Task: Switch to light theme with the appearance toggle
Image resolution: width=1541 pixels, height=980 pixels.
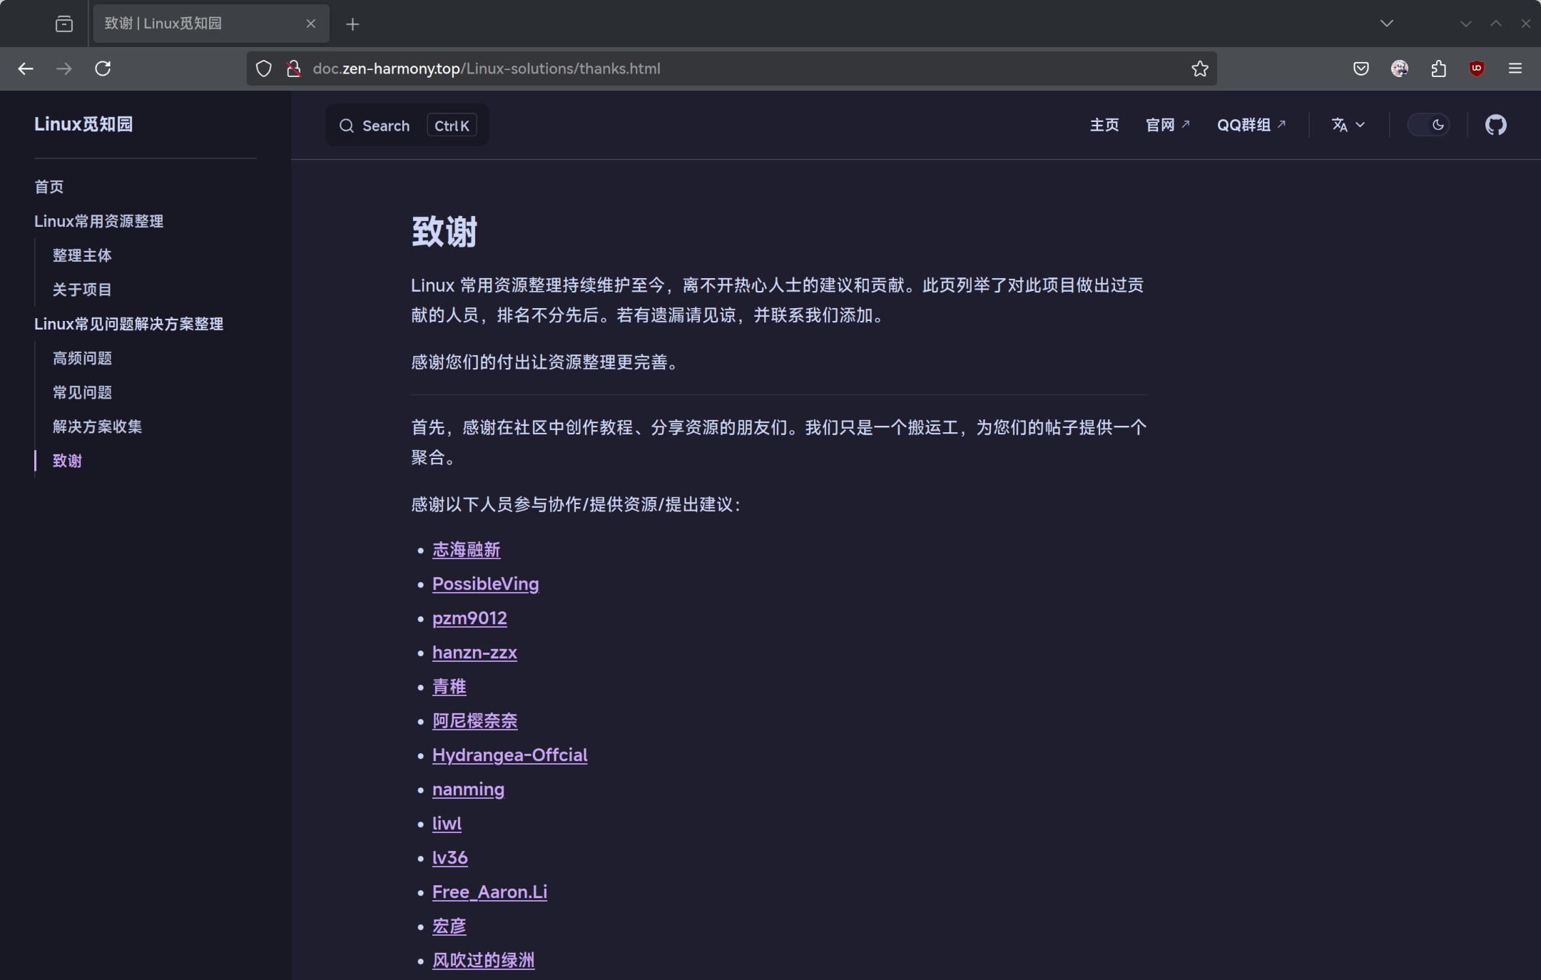Action: [1429, 124]
